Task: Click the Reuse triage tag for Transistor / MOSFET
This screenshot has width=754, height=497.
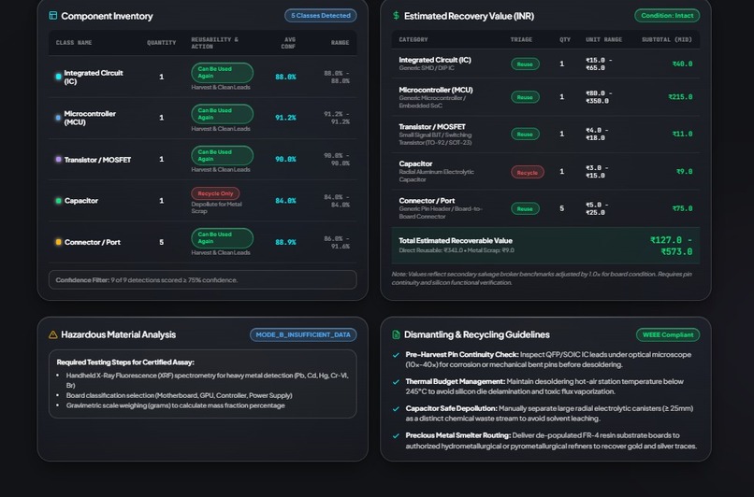Action: [525, 135]
